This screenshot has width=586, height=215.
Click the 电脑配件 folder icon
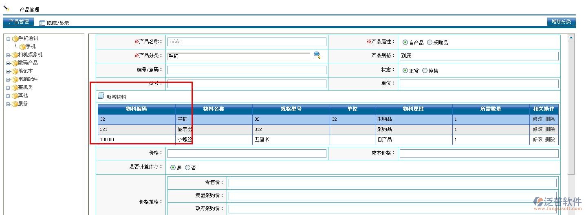tap(15, 79)
